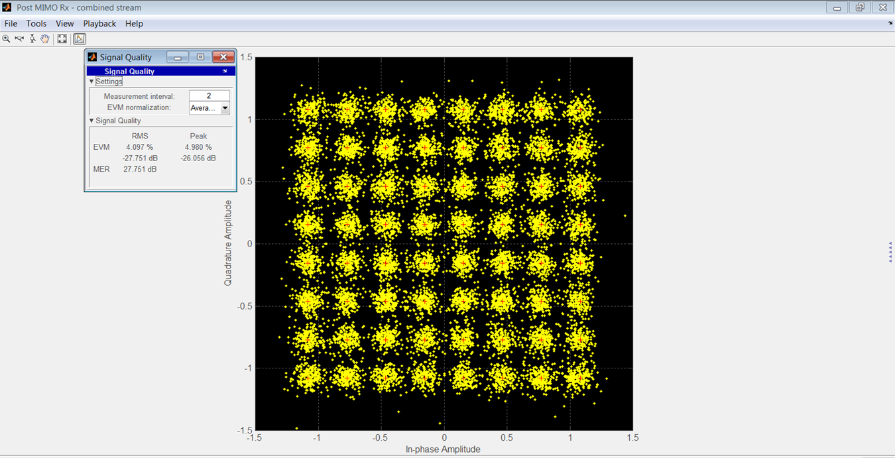The height and width of the screenshot is (458, 895).
Task: Open the EVM normalization dropdown
Action: [x=226, y=107]
